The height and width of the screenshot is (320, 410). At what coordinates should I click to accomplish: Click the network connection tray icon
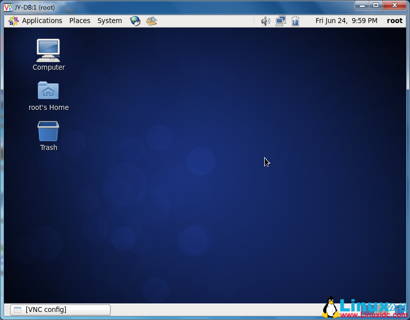click(x=280, y=21)
